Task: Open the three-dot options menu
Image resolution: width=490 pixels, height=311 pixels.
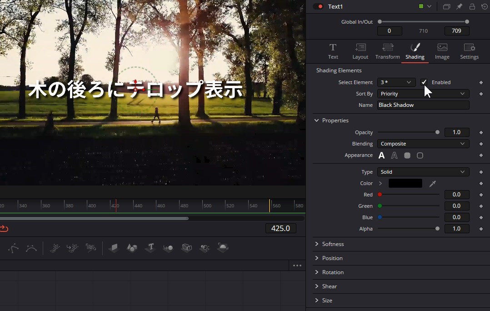Action: point(297,266)
